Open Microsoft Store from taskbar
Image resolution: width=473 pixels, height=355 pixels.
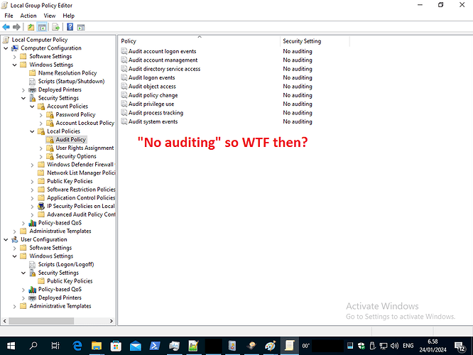click(116, 346)
